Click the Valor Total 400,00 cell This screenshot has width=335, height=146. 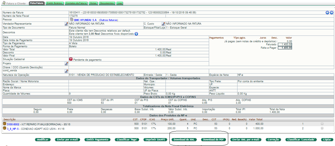click(x=259, y=124)
